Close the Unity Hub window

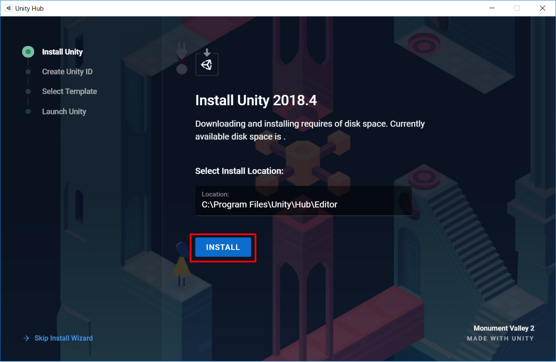click(x=543, y=8)
